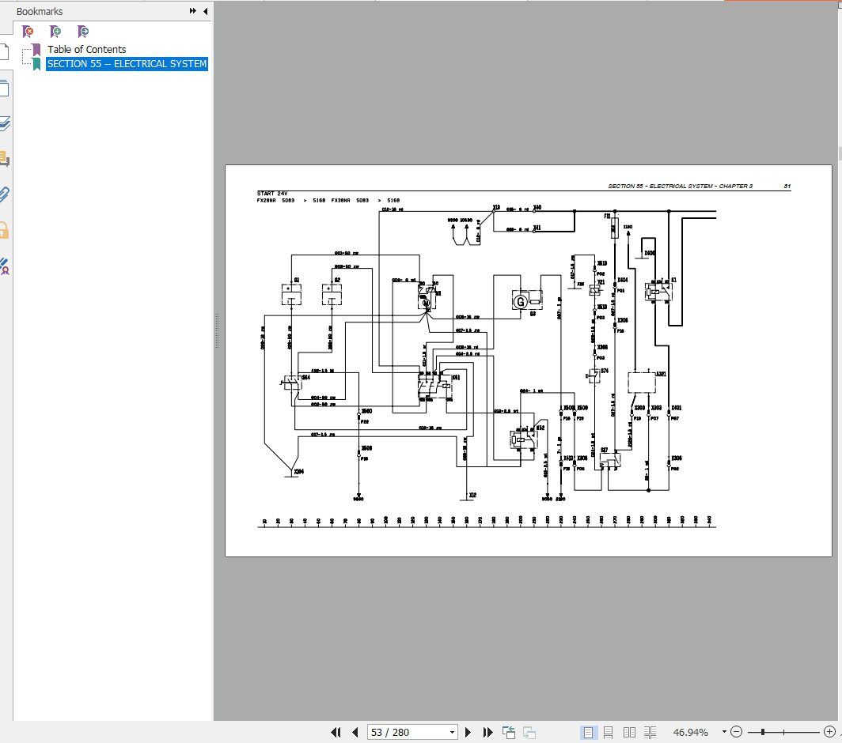Switch to continuous page layout

[609, 733]
